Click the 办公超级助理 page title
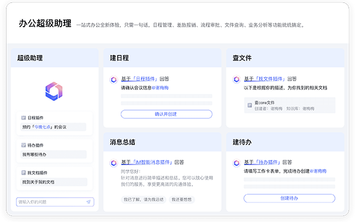The width and height of the screenshot is (355, 222). click(x=45, y=23)
